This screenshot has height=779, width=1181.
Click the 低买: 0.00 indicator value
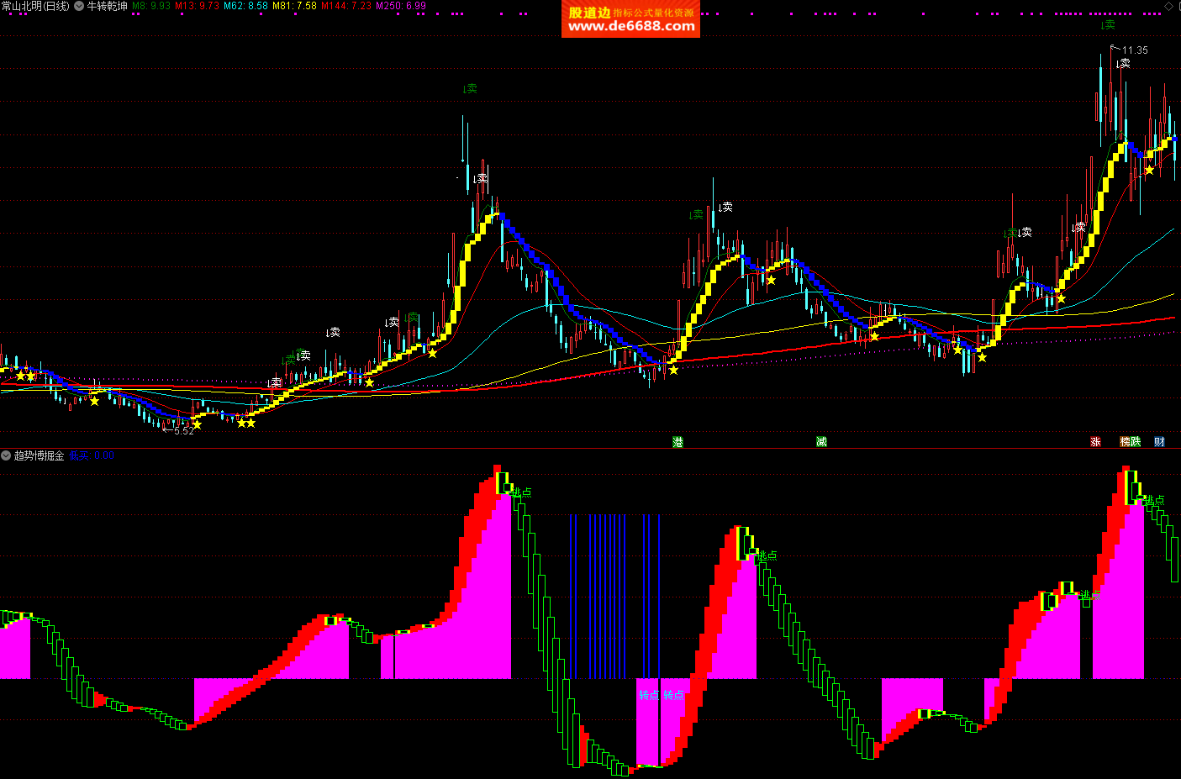92,455
